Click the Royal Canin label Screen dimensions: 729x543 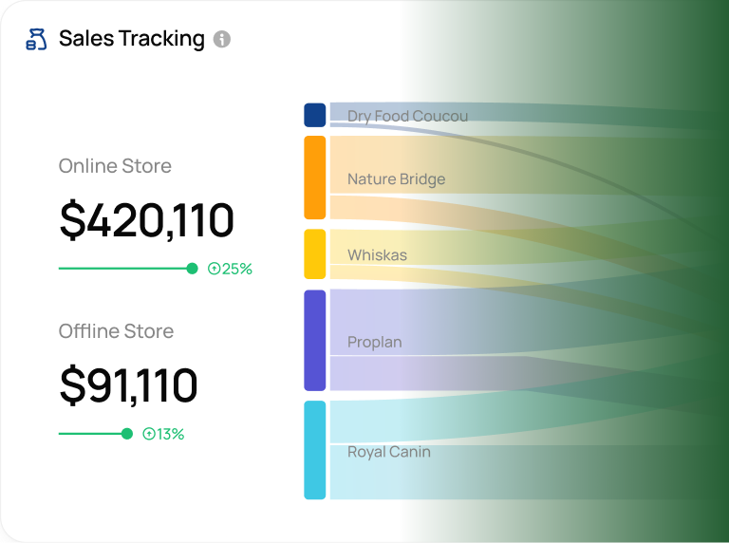388,452
